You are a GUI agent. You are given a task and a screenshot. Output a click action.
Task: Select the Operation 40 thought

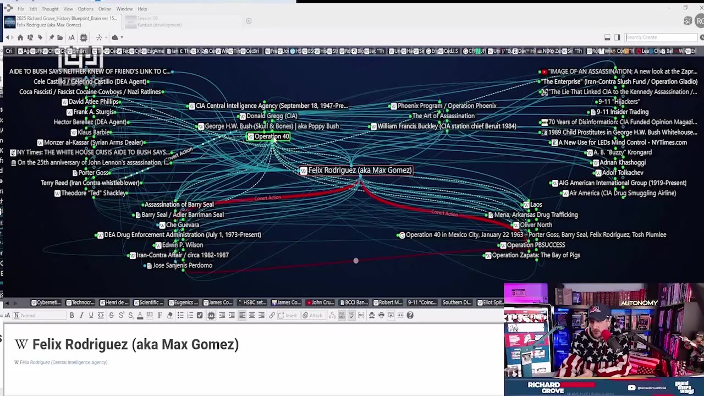click(x=268, y=136)
